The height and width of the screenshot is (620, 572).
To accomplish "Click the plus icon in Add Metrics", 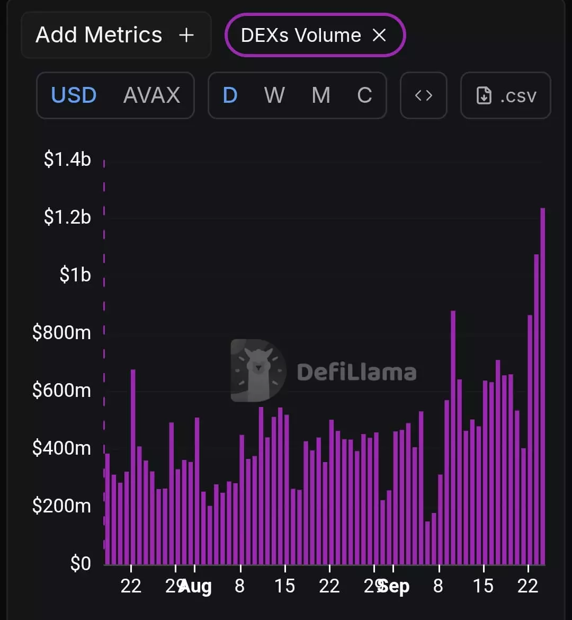I will (x=186, y=35).
